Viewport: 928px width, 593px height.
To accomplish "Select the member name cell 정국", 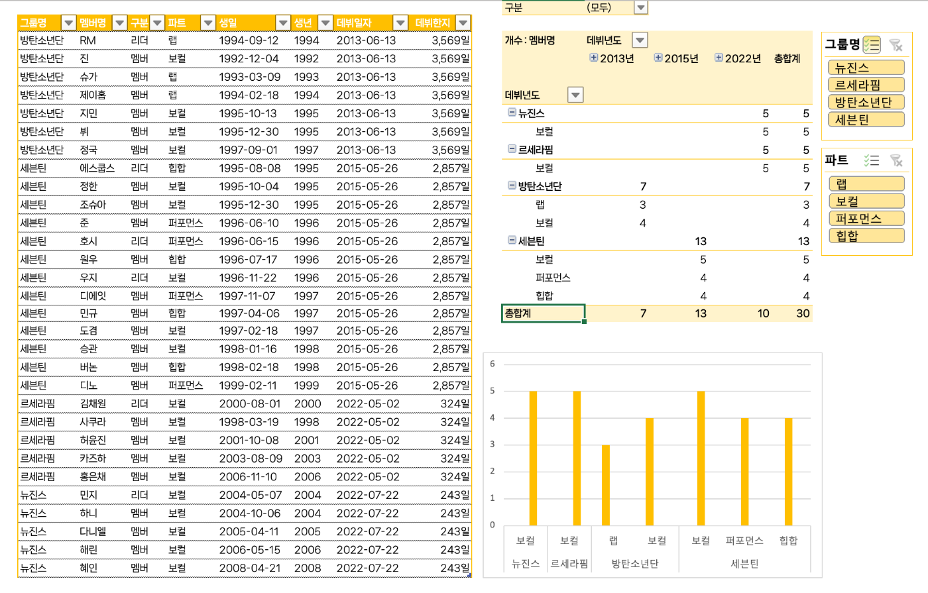I will click(x=88, y=150).
